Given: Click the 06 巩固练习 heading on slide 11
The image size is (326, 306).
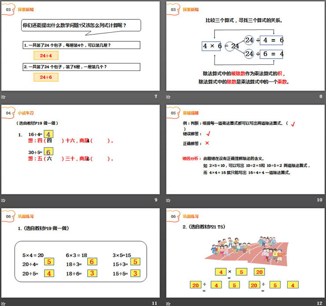Looking at the screenshot, I should pyautogui.click(x=19, y=216).
